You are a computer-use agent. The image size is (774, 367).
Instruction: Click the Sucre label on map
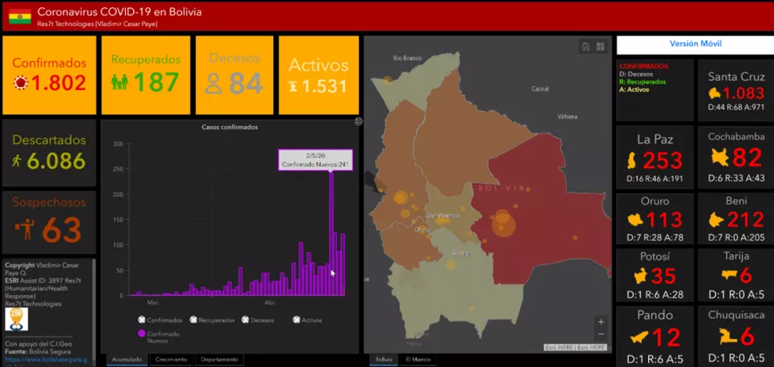pyautogui.click(x=461, y=254)
